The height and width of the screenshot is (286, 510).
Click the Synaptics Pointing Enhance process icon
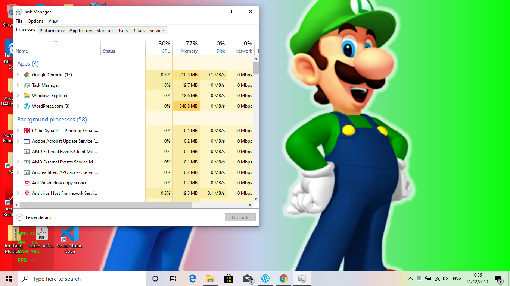coord(27,131)
